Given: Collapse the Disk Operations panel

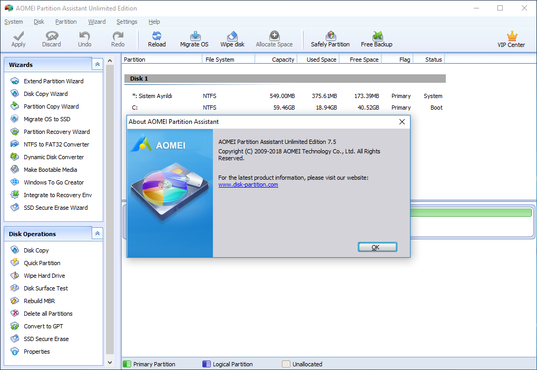Looking at the screenshot, I should [x=97, y=233].
